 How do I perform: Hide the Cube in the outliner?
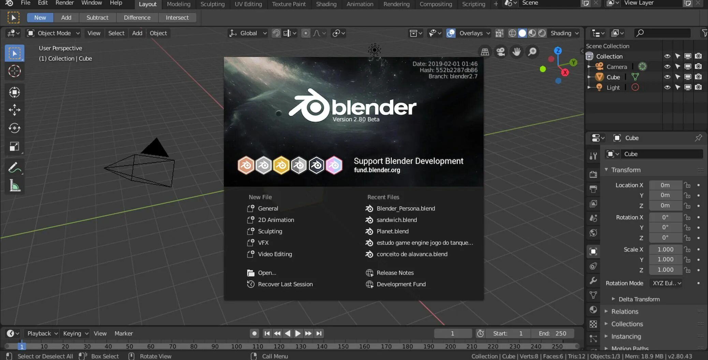(667, 77)
